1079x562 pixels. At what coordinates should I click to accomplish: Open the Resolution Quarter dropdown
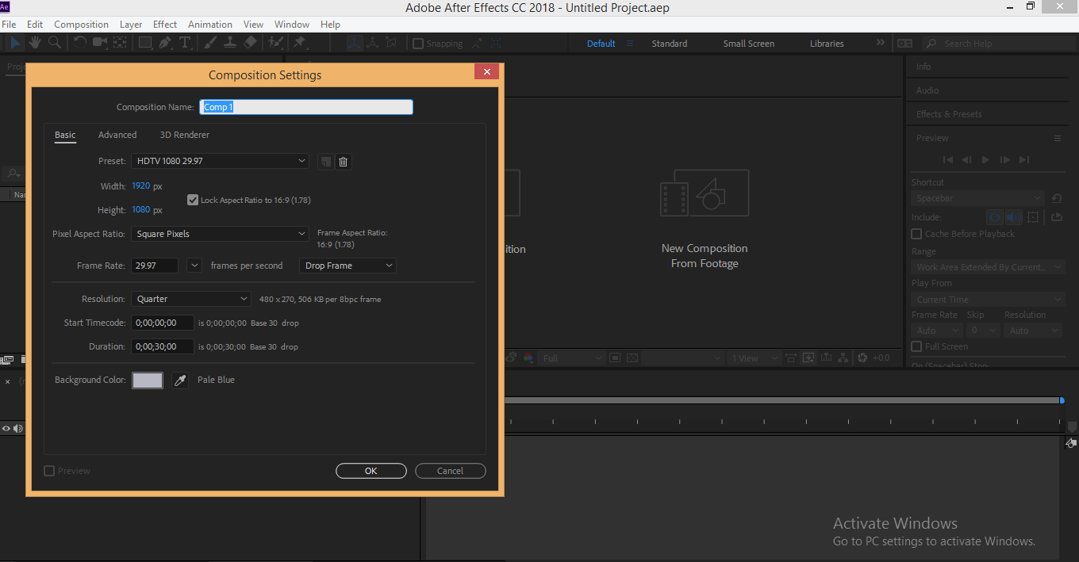[x=191, y=299]
